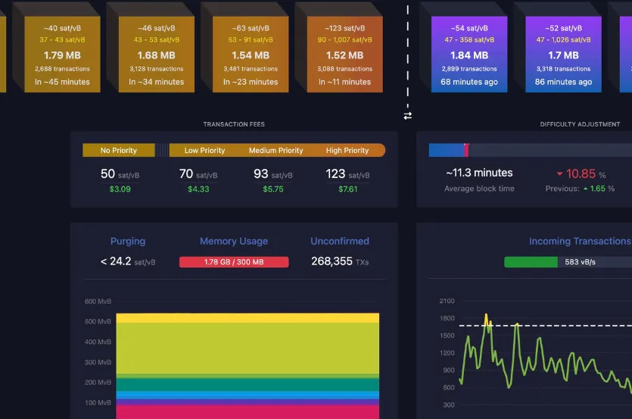632x419 pixels.
Task: Click the $5.75 fee value
Action: point(273,189)
